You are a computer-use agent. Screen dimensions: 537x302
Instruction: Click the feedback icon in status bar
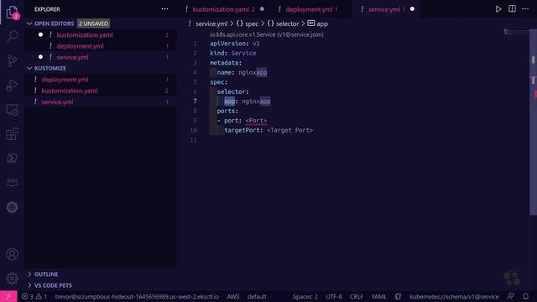tap(511, 296)
